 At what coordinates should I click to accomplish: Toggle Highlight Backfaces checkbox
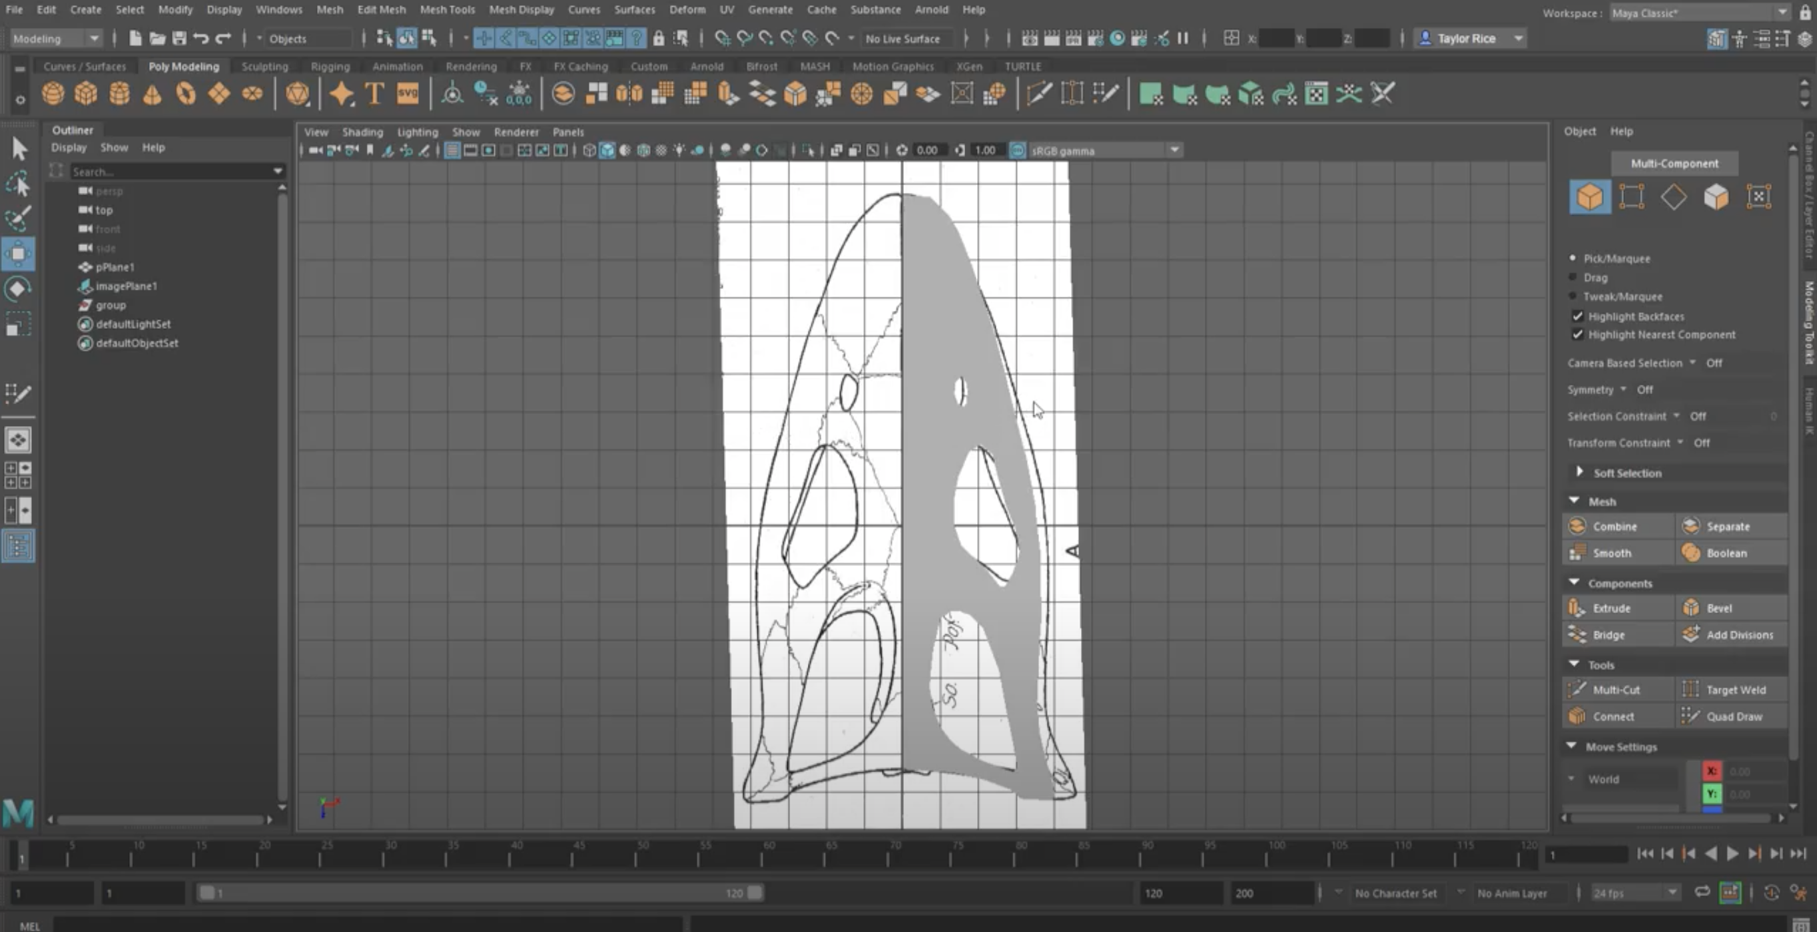point(1577,315)
